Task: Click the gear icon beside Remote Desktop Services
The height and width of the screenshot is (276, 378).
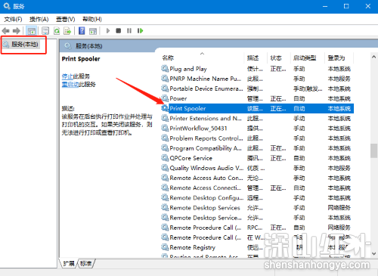Action: [x=165, y=207]
